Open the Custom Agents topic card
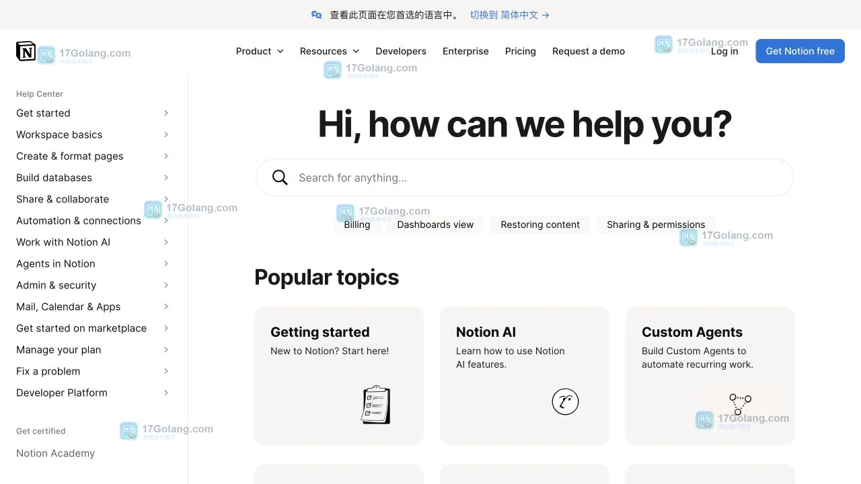 click(710, 376)
